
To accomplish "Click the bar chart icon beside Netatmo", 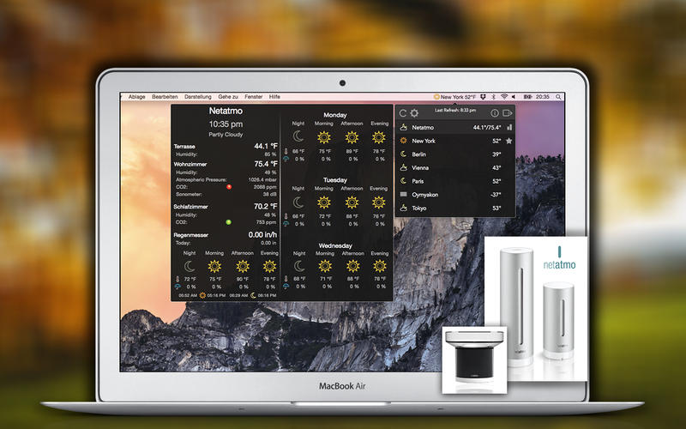I will (509, 127).
